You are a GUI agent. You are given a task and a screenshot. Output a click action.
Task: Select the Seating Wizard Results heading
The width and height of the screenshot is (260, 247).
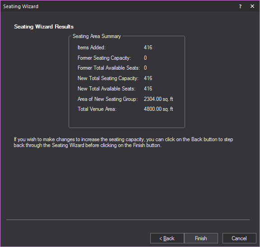click(x=44, y=27)
